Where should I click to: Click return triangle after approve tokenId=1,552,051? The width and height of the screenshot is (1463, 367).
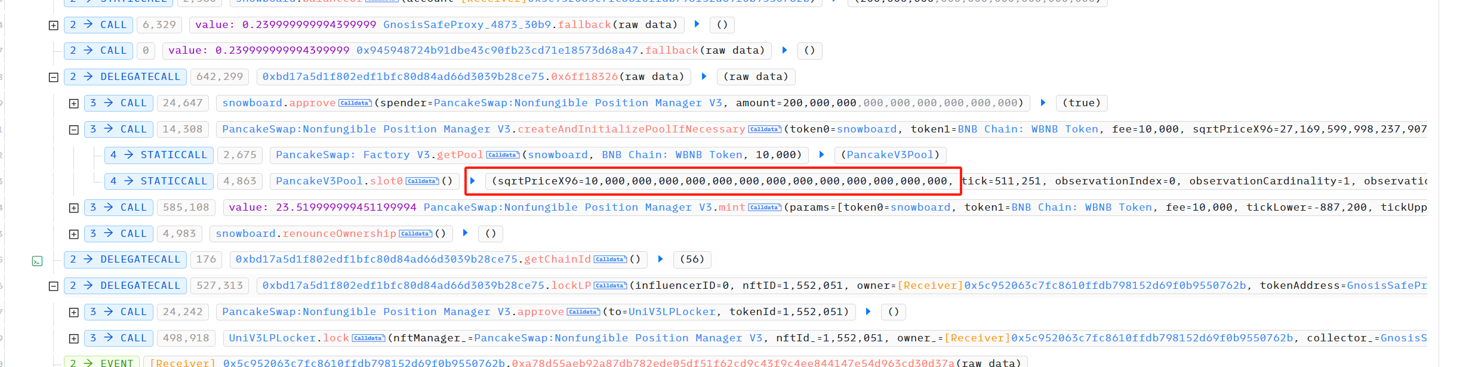click(x=868, y=312)
